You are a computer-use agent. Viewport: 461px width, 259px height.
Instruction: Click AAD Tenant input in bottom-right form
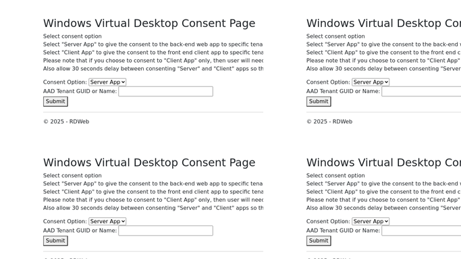[x=421, y=231]
